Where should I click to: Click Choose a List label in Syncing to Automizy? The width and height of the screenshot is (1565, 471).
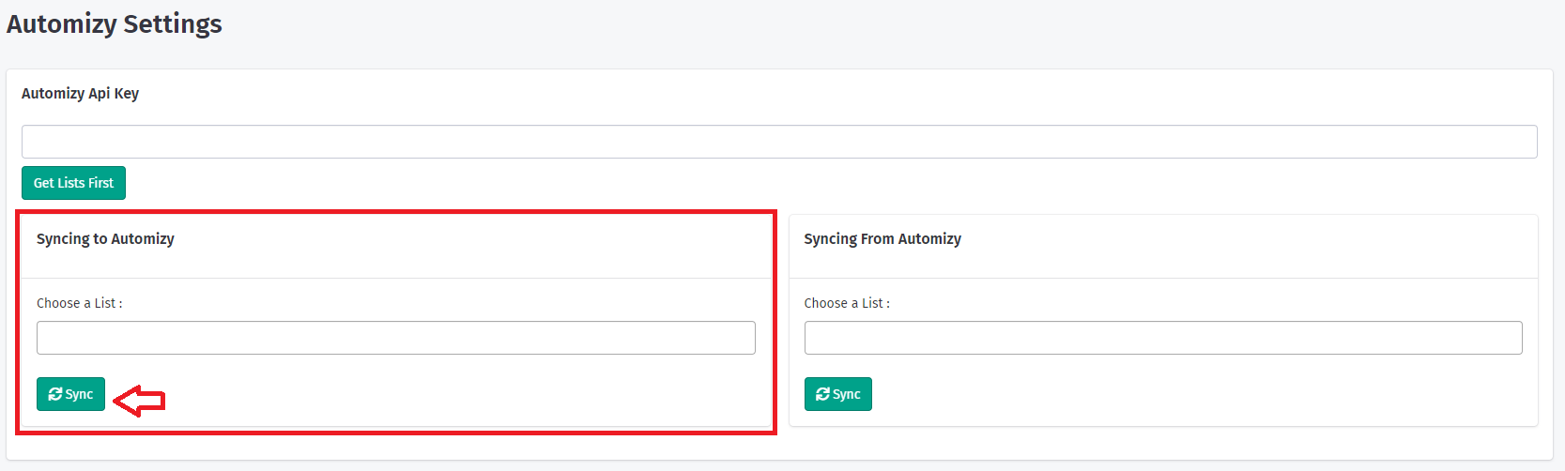79,303
